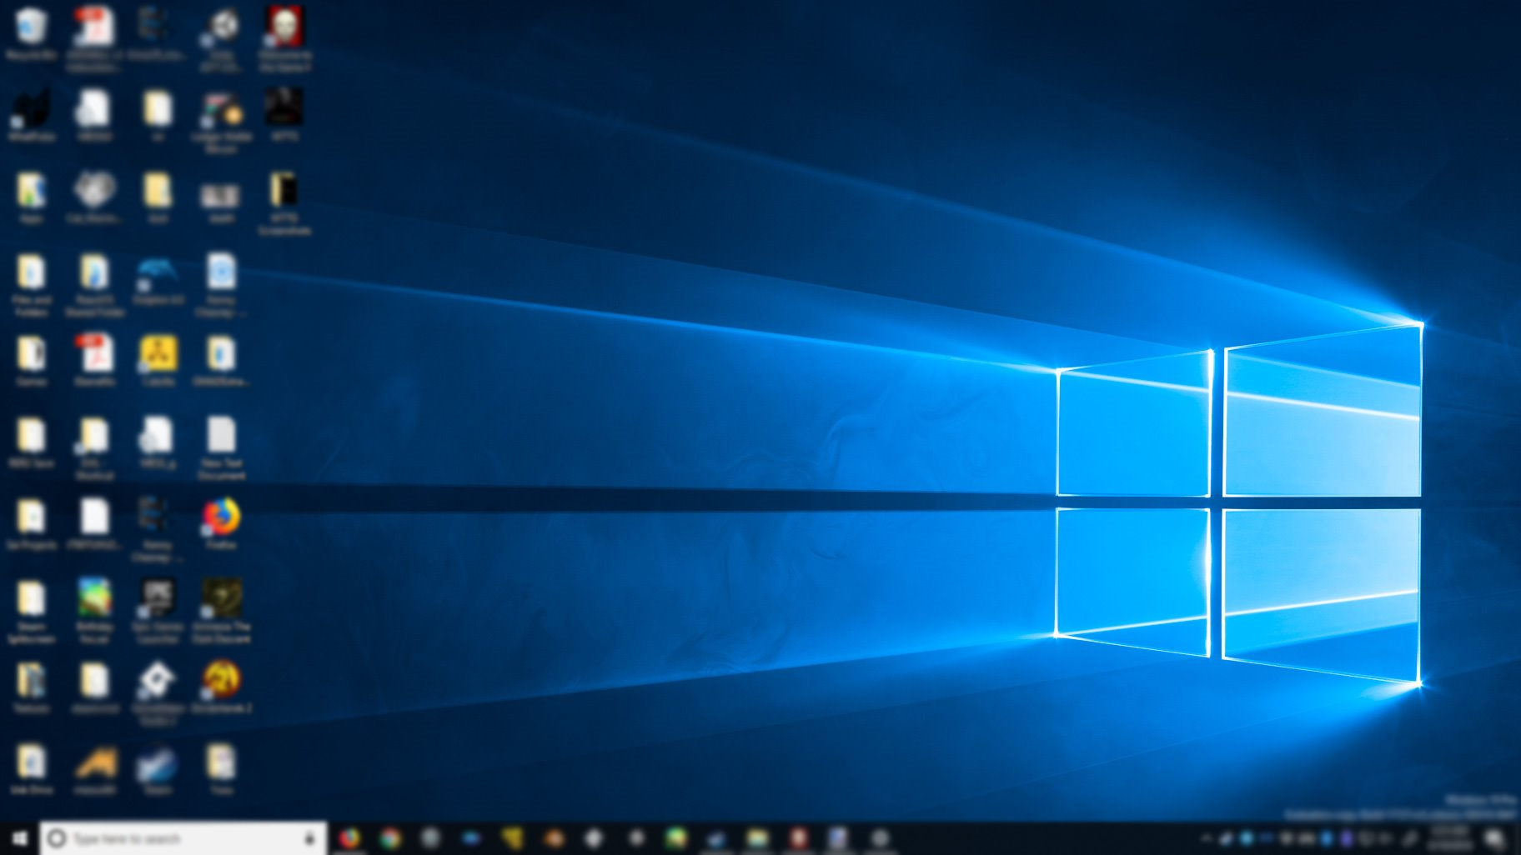1521x855 pixels.
Task: Select the Epic Games Launcher shortcut
Action: [158, 611]
